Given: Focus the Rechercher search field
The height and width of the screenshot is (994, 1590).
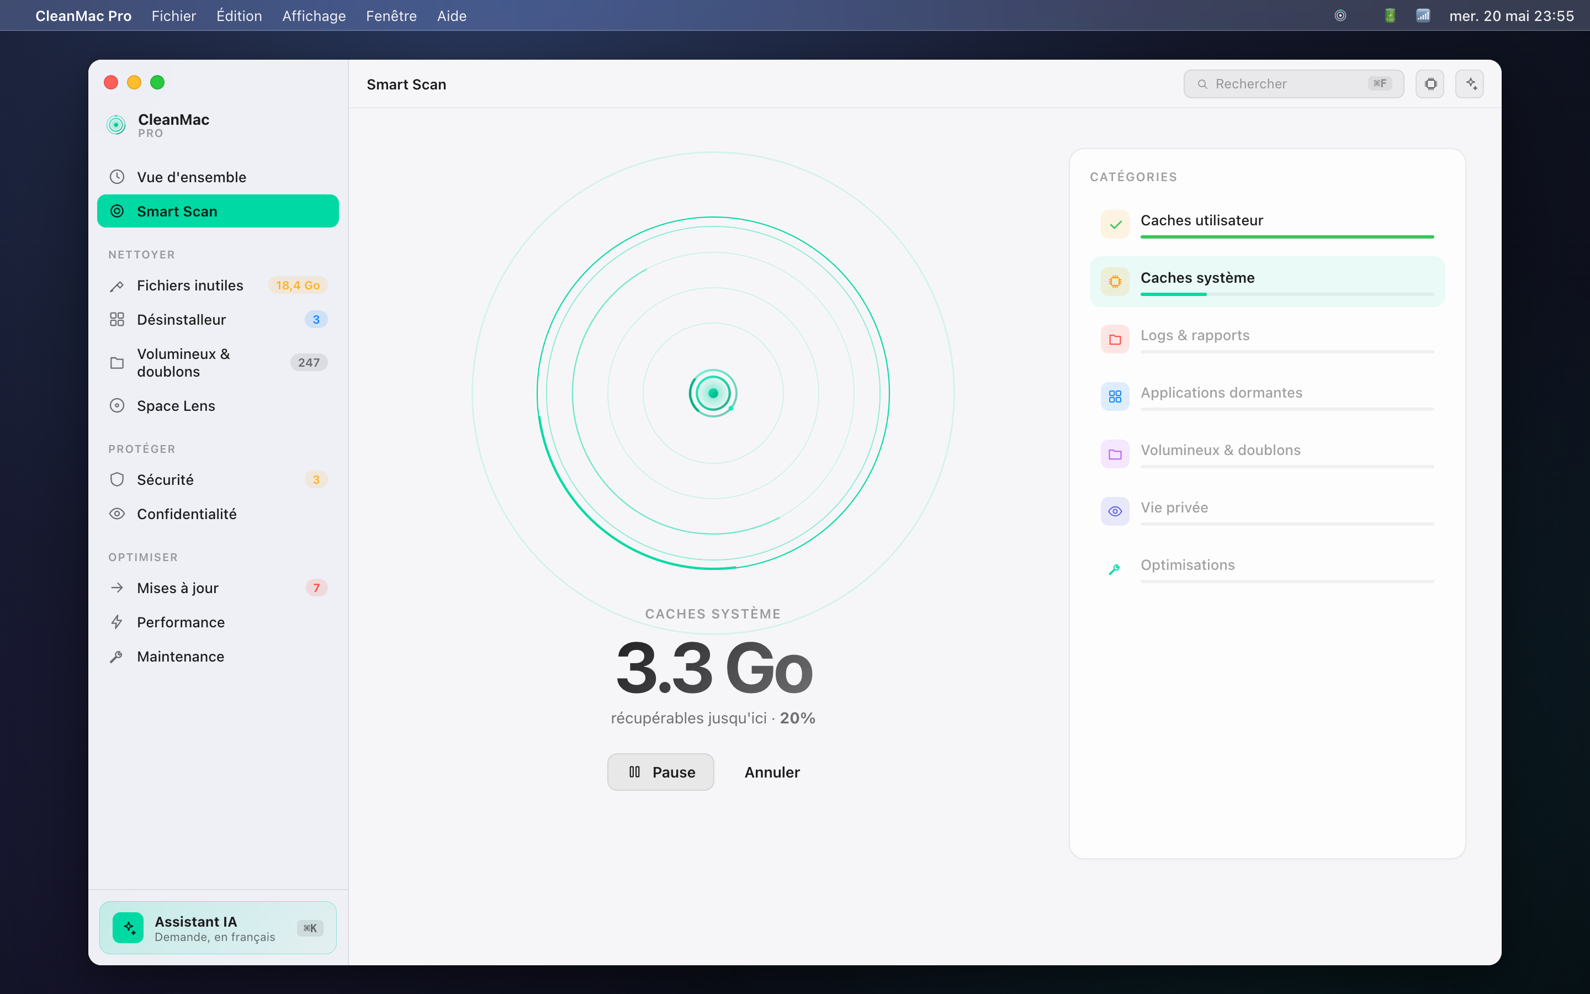Looking at the screenshot, I should [x=1293, y=84].
